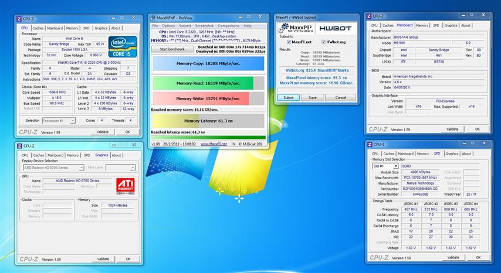Click the MaxxPI² system bench logo

pos(296,28)
